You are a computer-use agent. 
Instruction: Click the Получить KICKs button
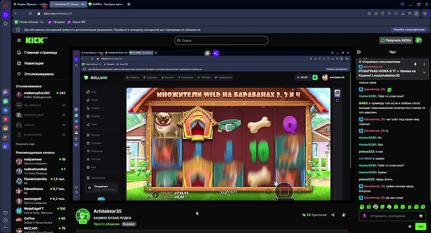pyautogui.click(x=396, y=40)
